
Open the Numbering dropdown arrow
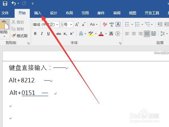coord(142,25)
